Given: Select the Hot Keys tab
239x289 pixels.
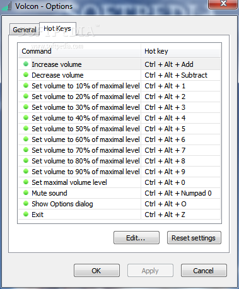Looking at the screenshot, I should [x=57, y=28].
